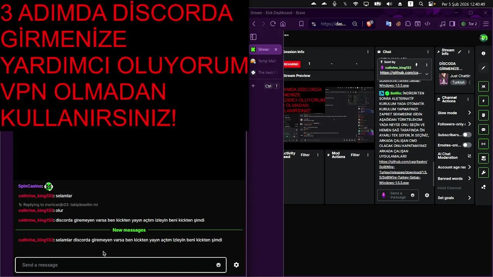Open Mod Actions three-dot menu

pos(368,155)
